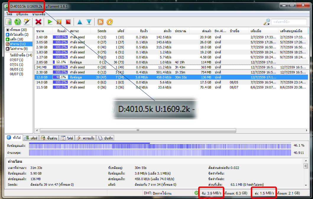
Task: Click the green network OK status icon
Action: click(197, 193)
